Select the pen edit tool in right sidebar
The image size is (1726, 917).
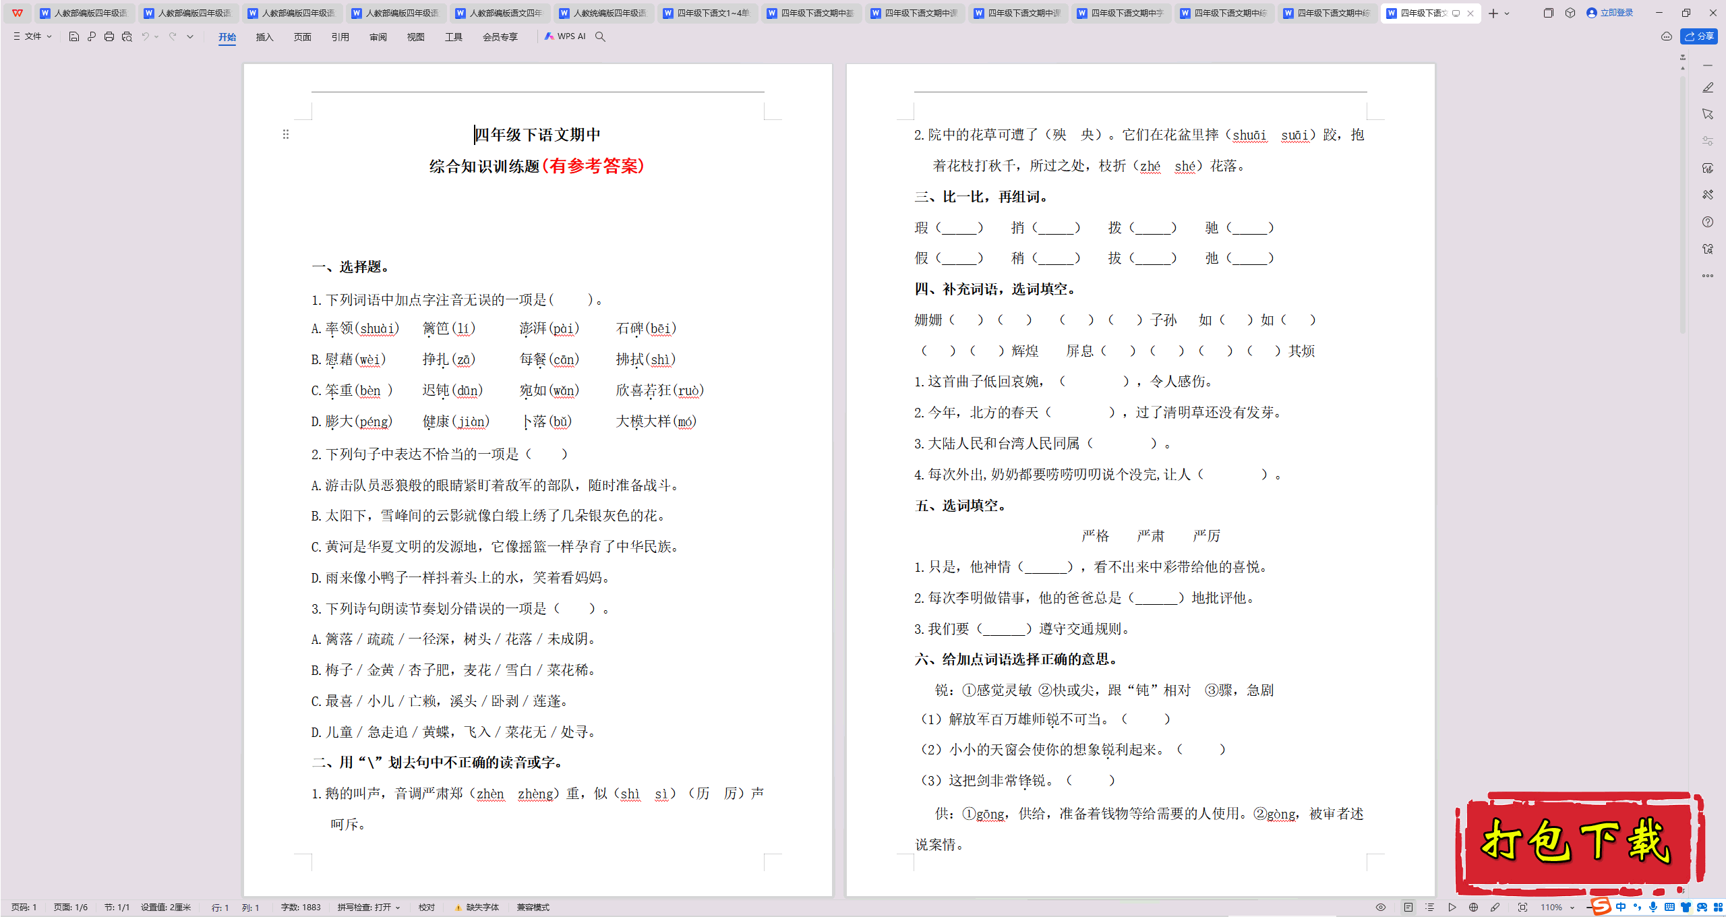tap(1708, 88)
